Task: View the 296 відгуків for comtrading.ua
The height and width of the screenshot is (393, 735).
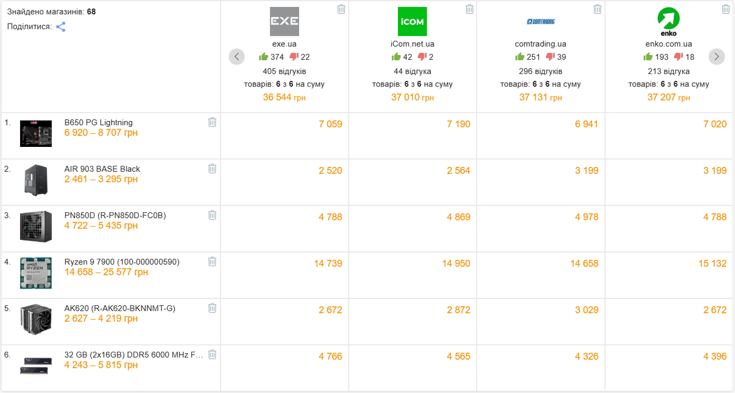Action: pos(540,71)
